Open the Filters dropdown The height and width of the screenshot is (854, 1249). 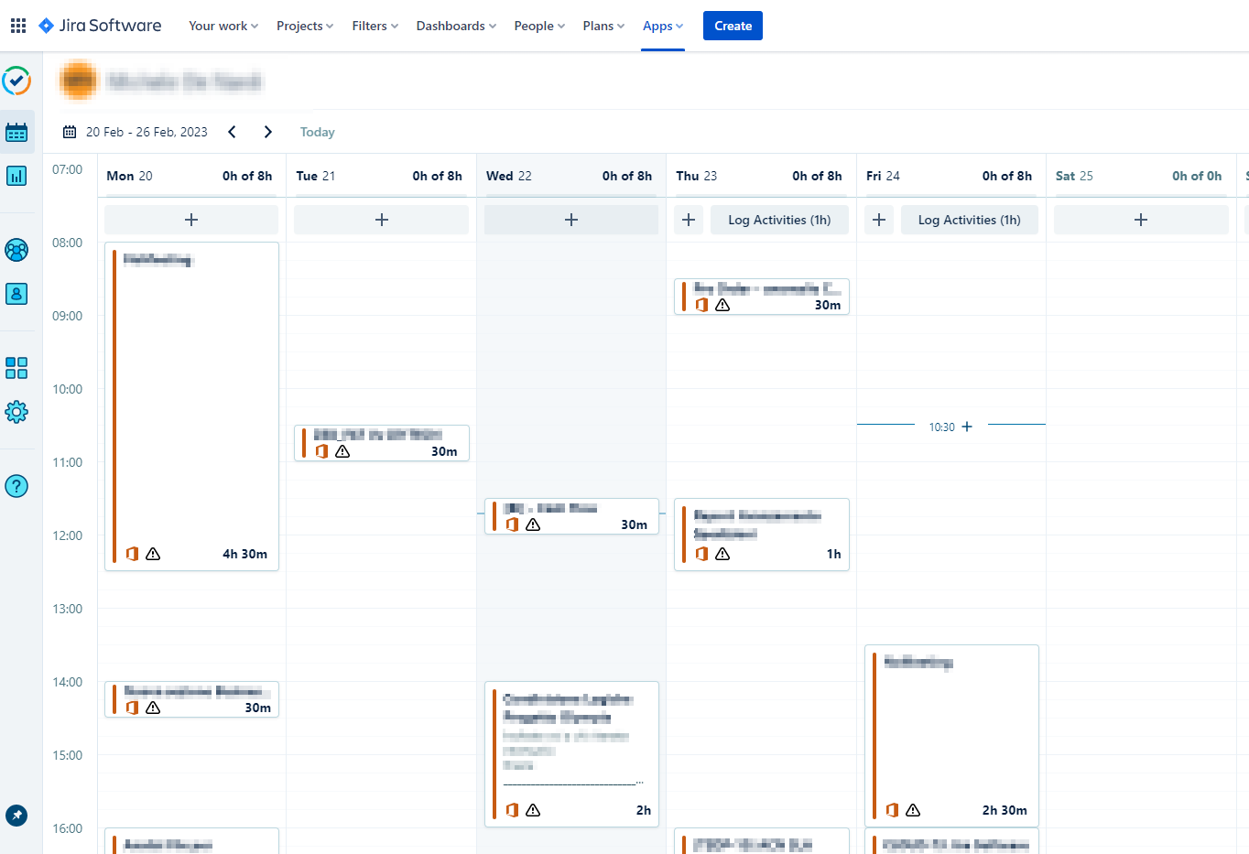(x=374, y=26)
